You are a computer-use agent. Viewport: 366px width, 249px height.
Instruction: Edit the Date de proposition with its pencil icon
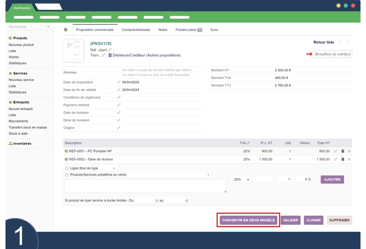[x=119, y=82]
